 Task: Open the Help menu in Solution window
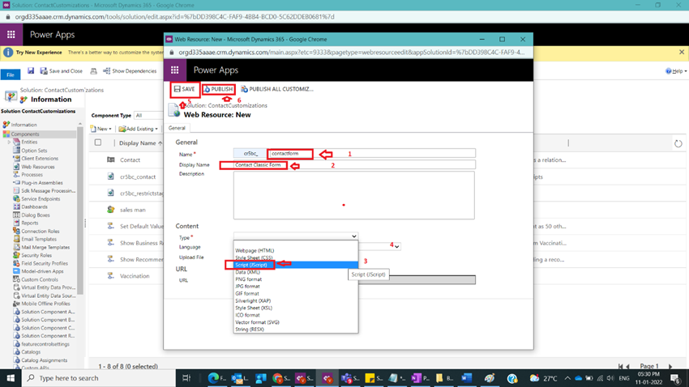[x=676, y=71]
